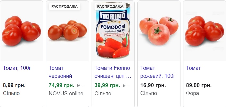
Task: Click the 8,99 грн. price
Action: pos(14,85)
